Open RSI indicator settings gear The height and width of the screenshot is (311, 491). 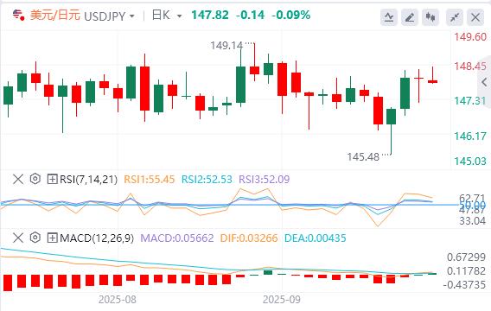click(35, 179)
